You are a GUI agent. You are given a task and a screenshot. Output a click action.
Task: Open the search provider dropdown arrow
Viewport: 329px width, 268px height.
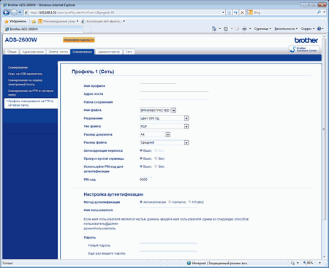(324, 12)
